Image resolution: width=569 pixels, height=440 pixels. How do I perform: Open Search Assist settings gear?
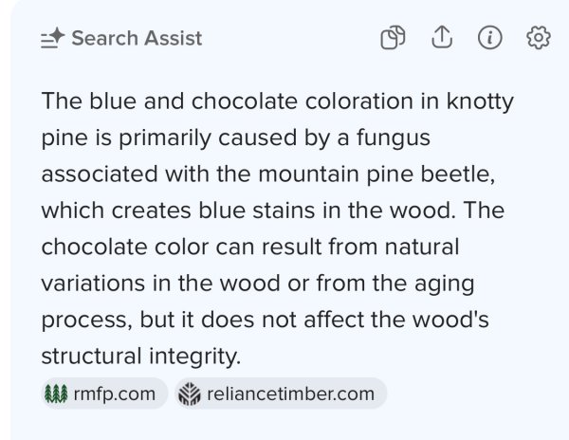(x=539, y=38)
